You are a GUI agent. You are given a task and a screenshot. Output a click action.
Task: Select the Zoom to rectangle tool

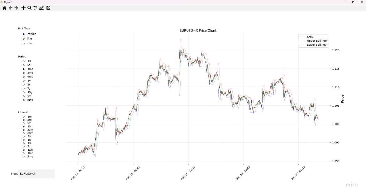(29, 8)
